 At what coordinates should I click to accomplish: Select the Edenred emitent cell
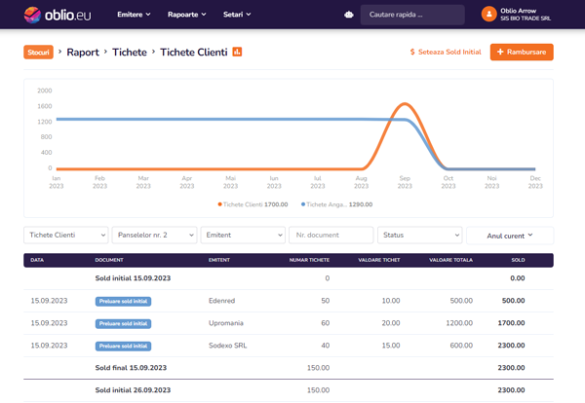221,301
